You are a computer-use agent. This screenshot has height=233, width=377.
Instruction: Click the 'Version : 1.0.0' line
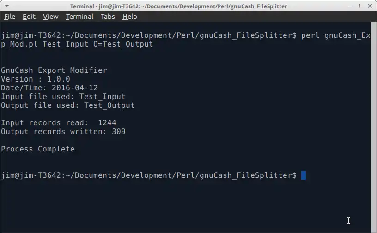tap(36, 79)
